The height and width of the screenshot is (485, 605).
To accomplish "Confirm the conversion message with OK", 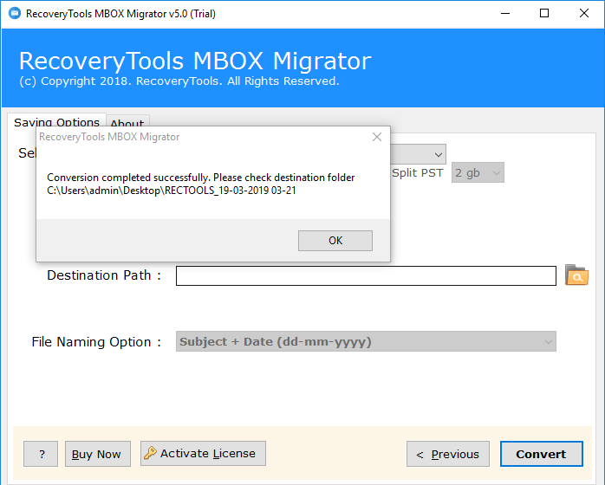I will pyautogui.click(x=335, y=241).
